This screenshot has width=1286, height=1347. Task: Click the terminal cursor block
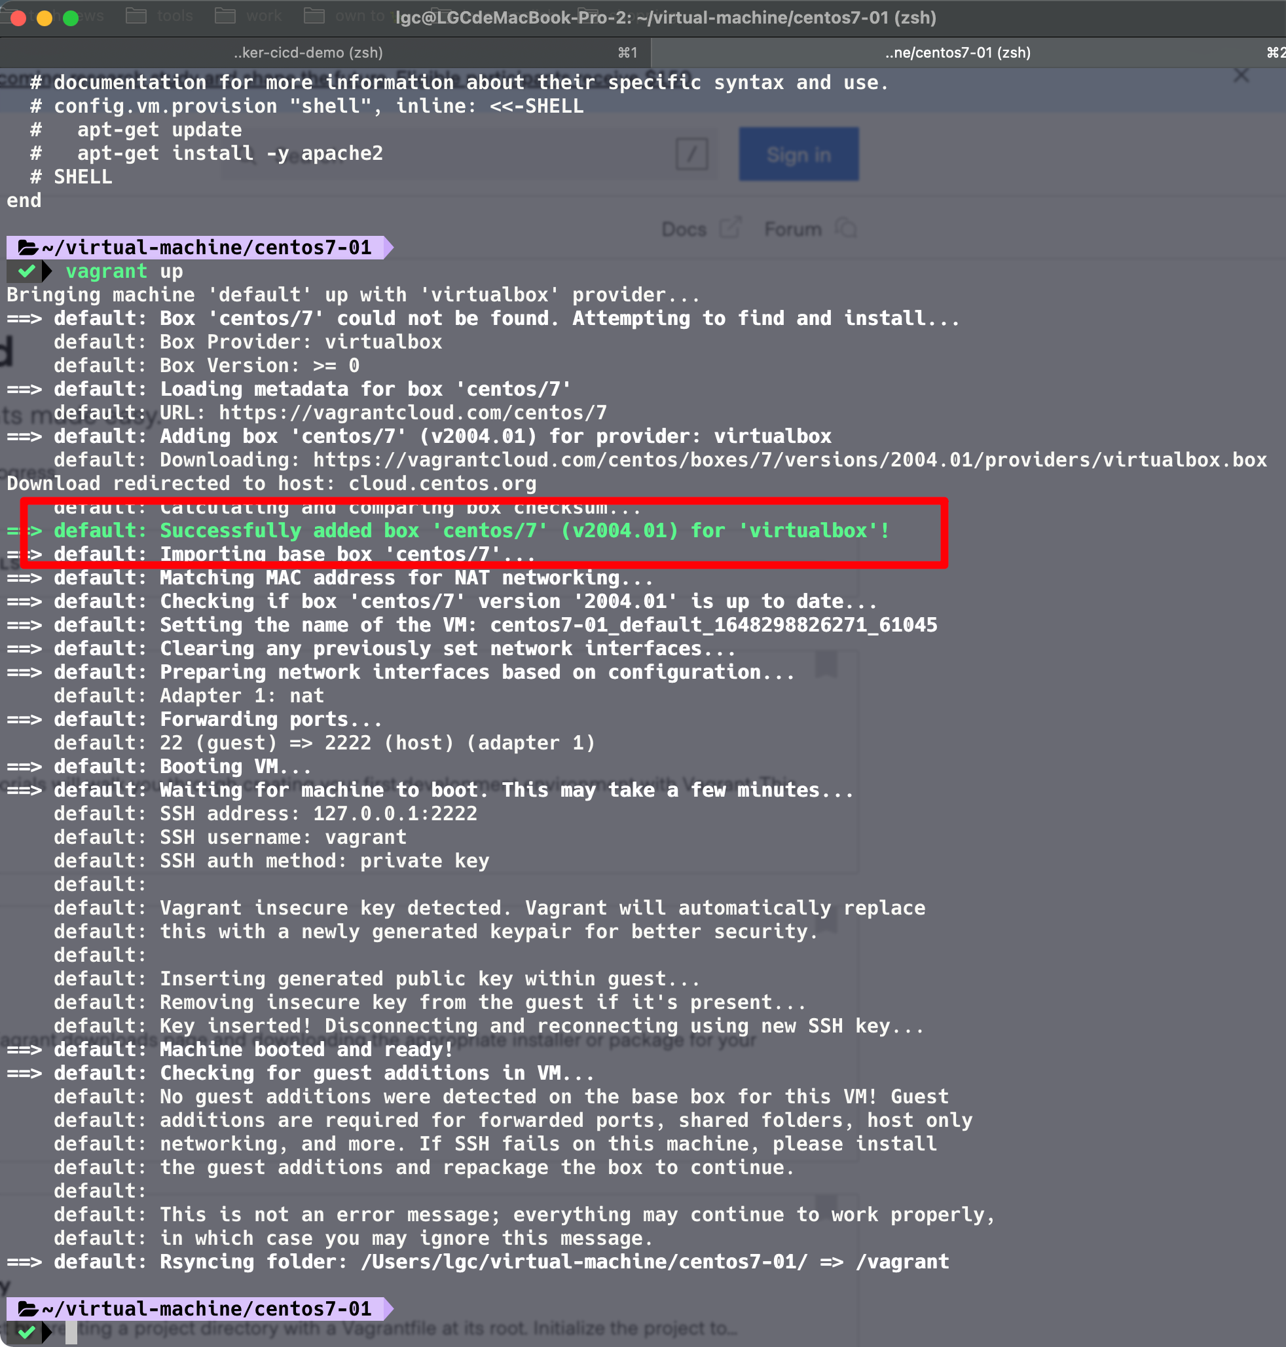71,1333
